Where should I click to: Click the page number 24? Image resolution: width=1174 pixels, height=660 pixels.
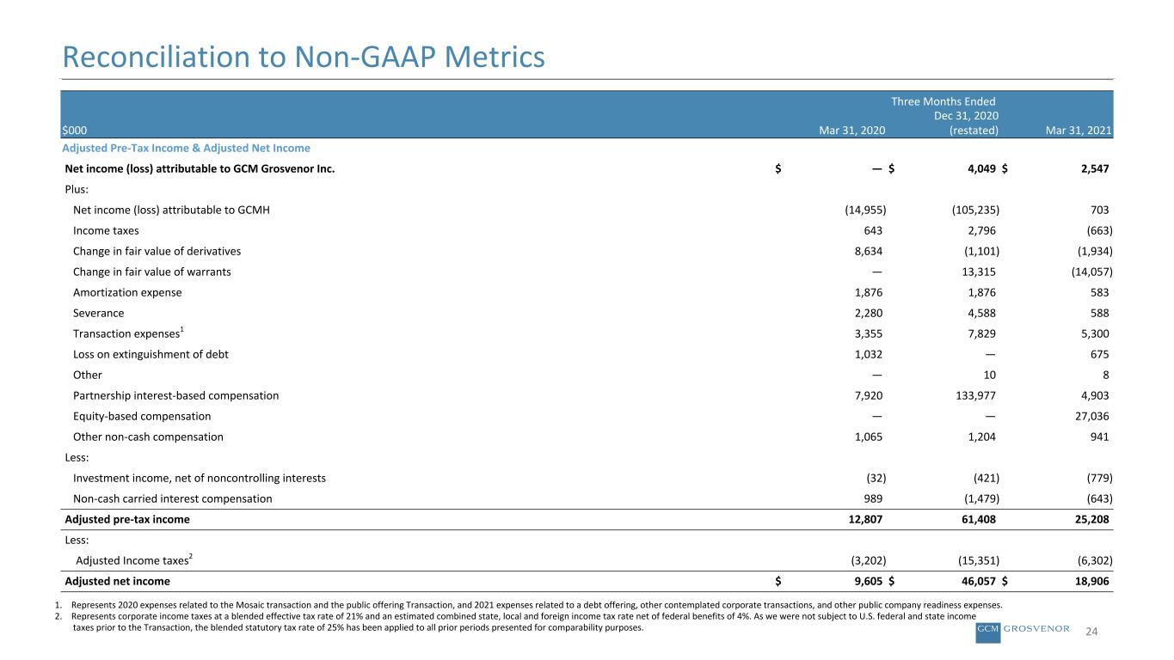tap(1092, 632)
